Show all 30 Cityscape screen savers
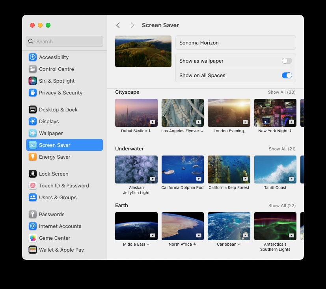 coord(281,92)
